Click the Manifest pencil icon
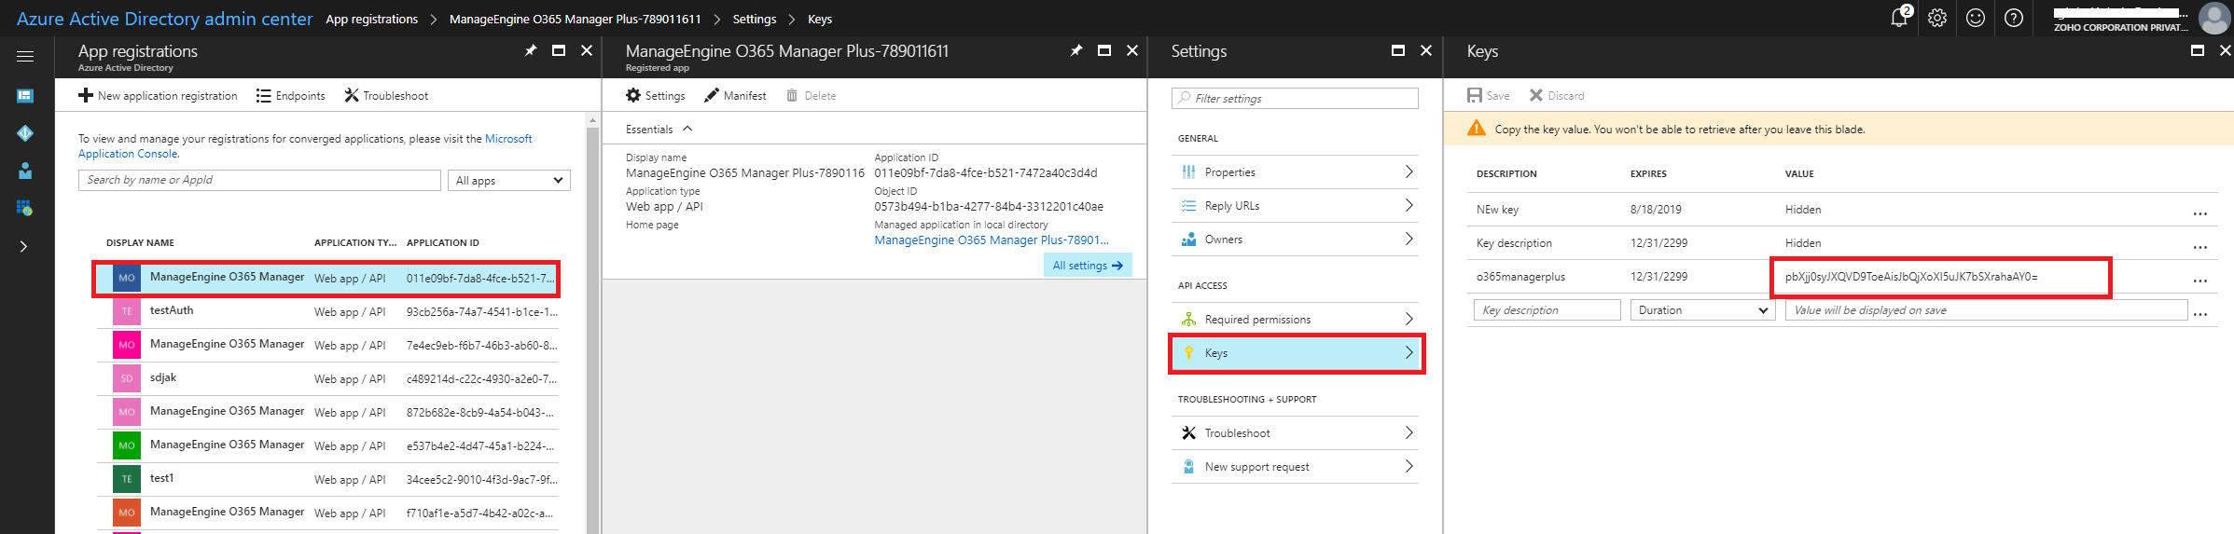 (712, 95)
